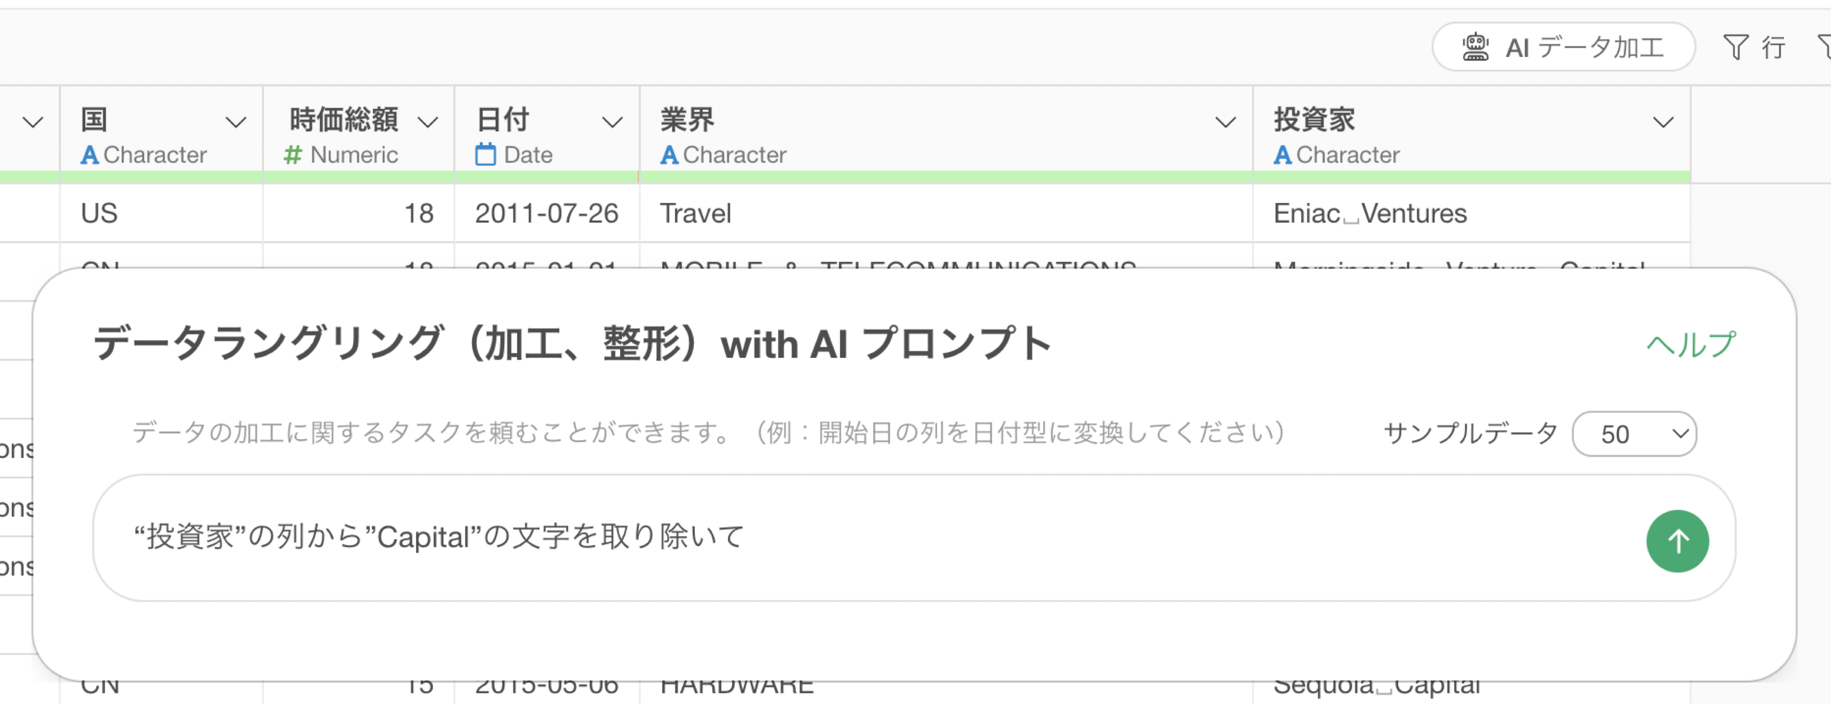Open the 時価総額 column dropdown menu

point(427,122)
